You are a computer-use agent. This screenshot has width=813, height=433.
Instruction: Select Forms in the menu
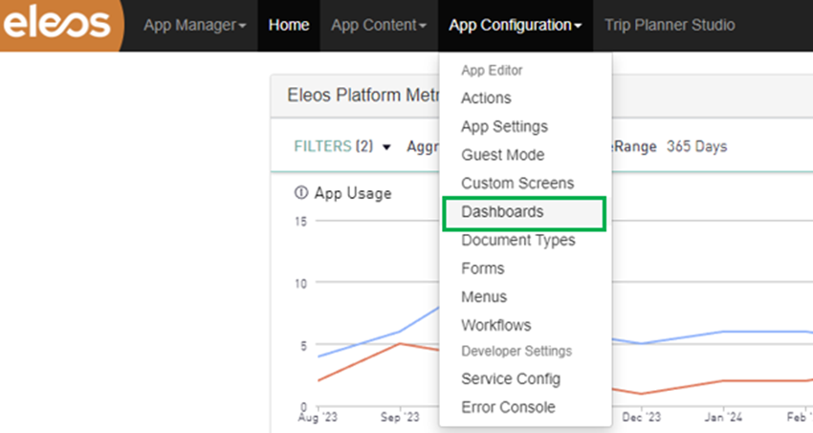483,269
